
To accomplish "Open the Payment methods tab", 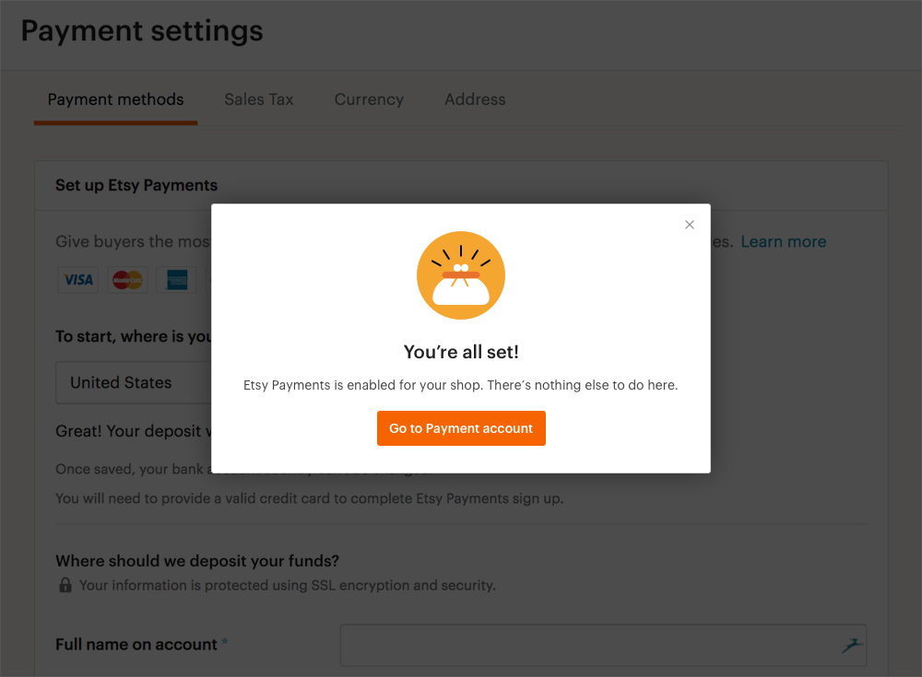I will point(116,99).
